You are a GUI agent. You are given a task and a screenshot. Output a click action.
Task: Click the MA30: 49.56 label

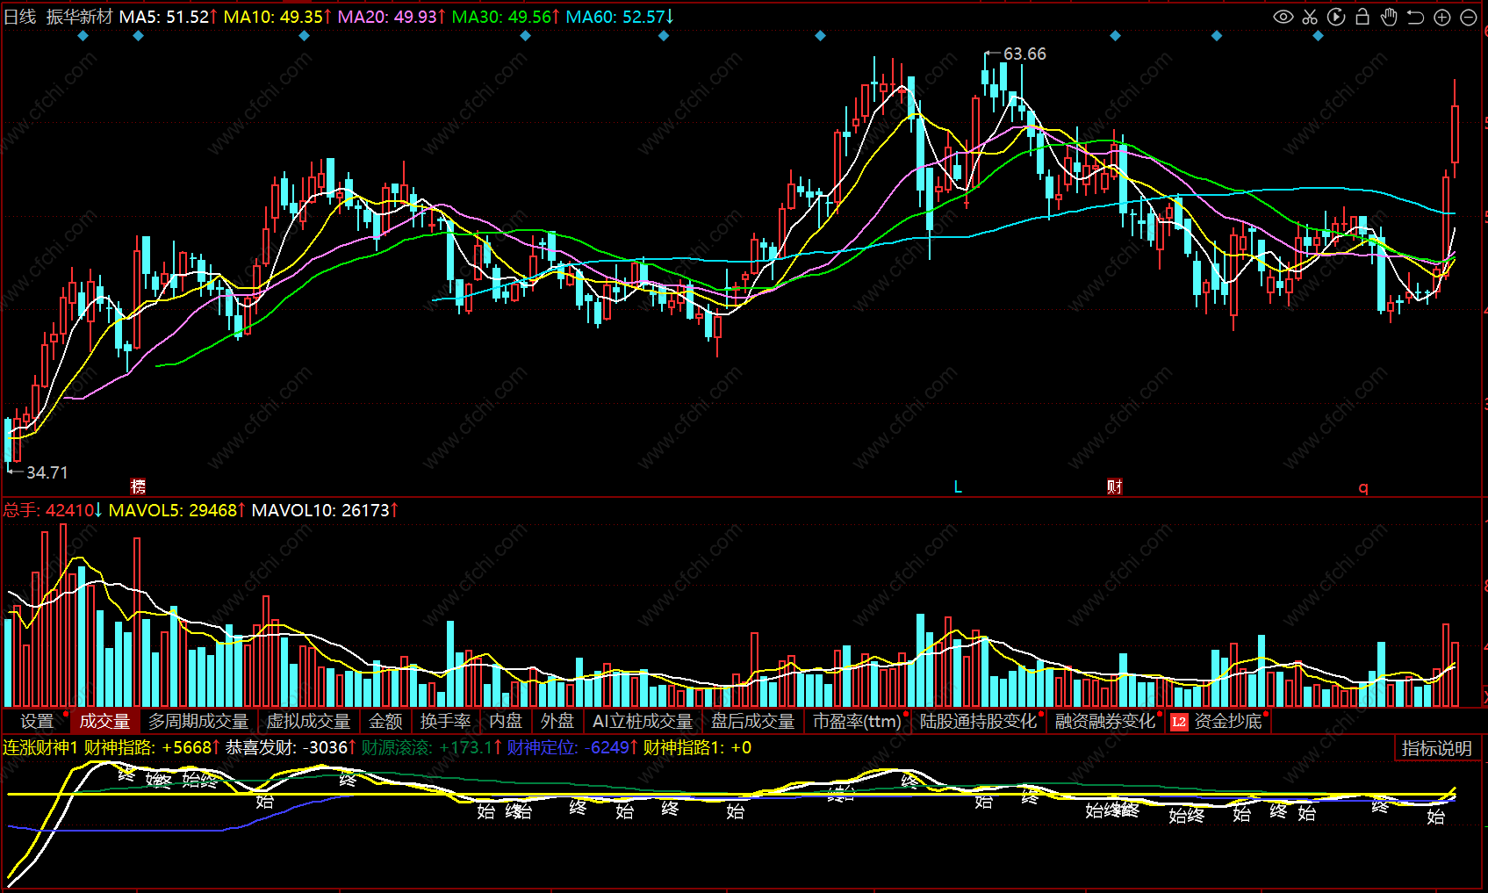pos(506,17)
